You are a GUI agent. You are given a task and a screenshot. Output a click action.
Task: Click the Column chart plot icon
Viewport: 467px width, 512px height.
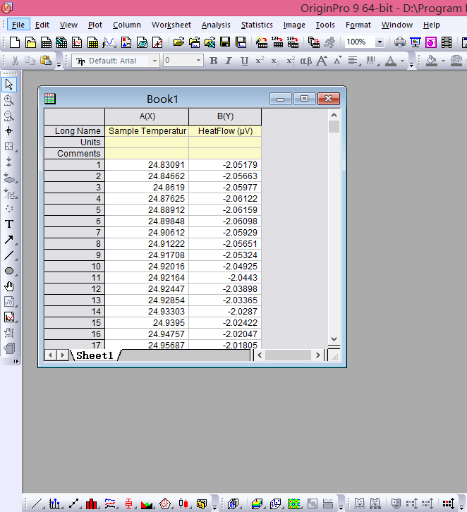(92, 504)
